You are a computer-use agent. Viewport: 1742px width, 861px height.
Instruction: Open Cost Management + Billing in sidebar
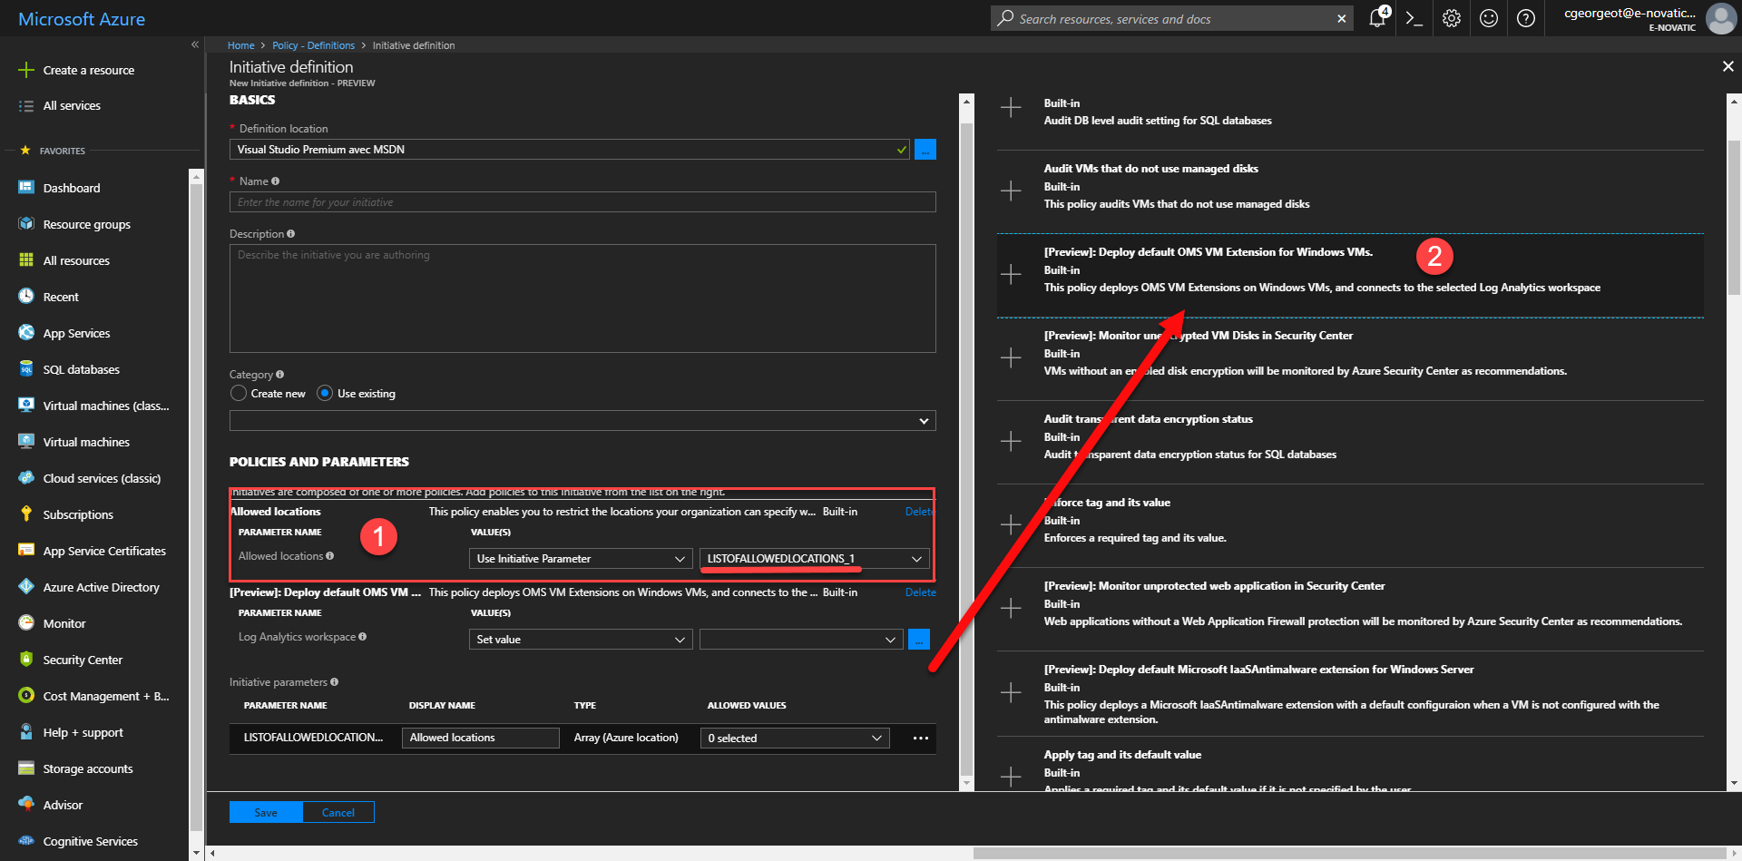(x=106, y=696)
